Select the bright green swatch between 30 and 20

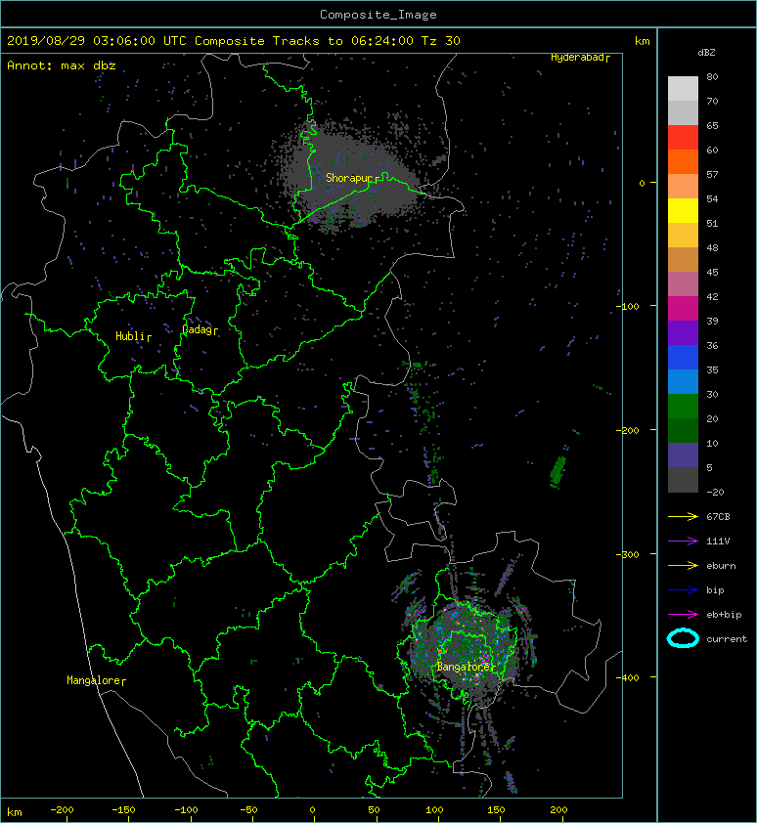(683, 407)
